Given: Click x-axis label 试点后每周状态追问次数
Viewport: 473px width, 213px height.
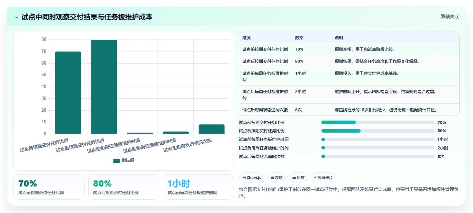Looking at the screenshot, I should point(188,145).
